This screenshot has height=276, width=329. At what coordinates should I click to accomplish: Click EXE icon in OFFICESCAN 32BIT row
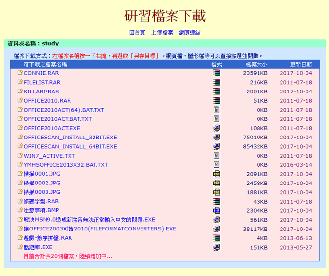[217, 138]
